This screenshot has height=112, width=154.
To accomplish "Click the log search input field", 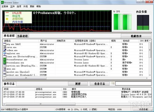I will pos(133,84).
